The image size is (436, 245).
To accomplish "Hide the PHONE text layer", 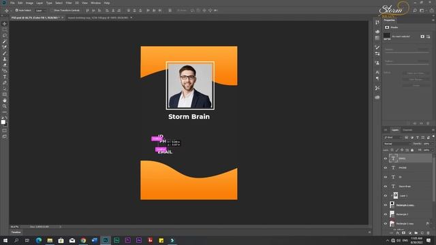I will pos(386,168).
